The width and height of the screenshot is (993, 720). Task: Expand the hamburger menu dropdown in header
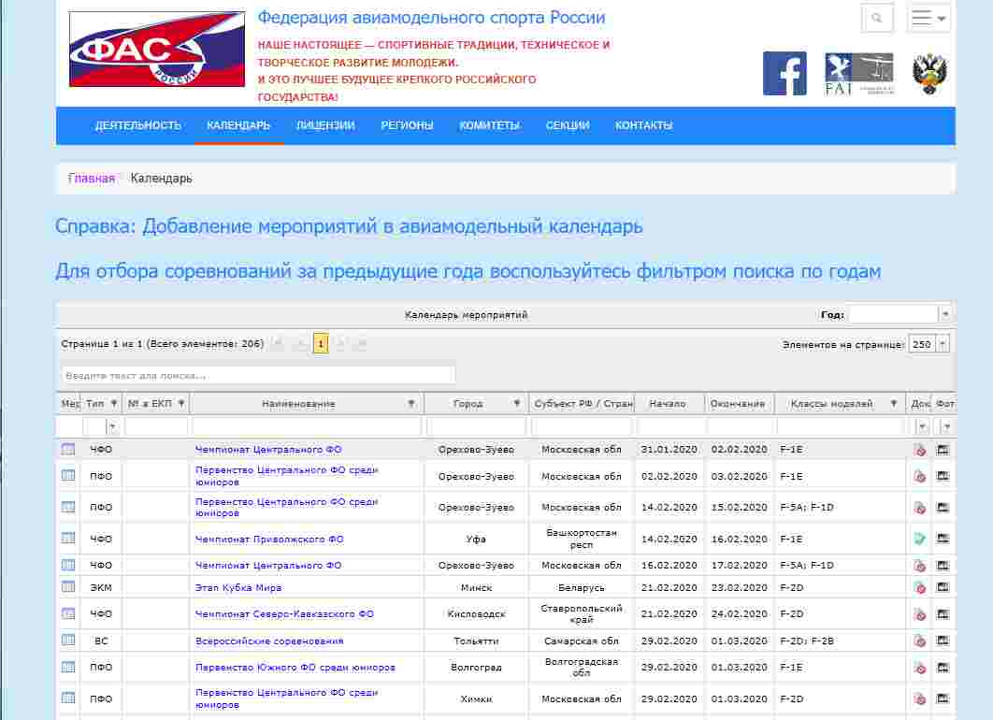tap(928, 18)
